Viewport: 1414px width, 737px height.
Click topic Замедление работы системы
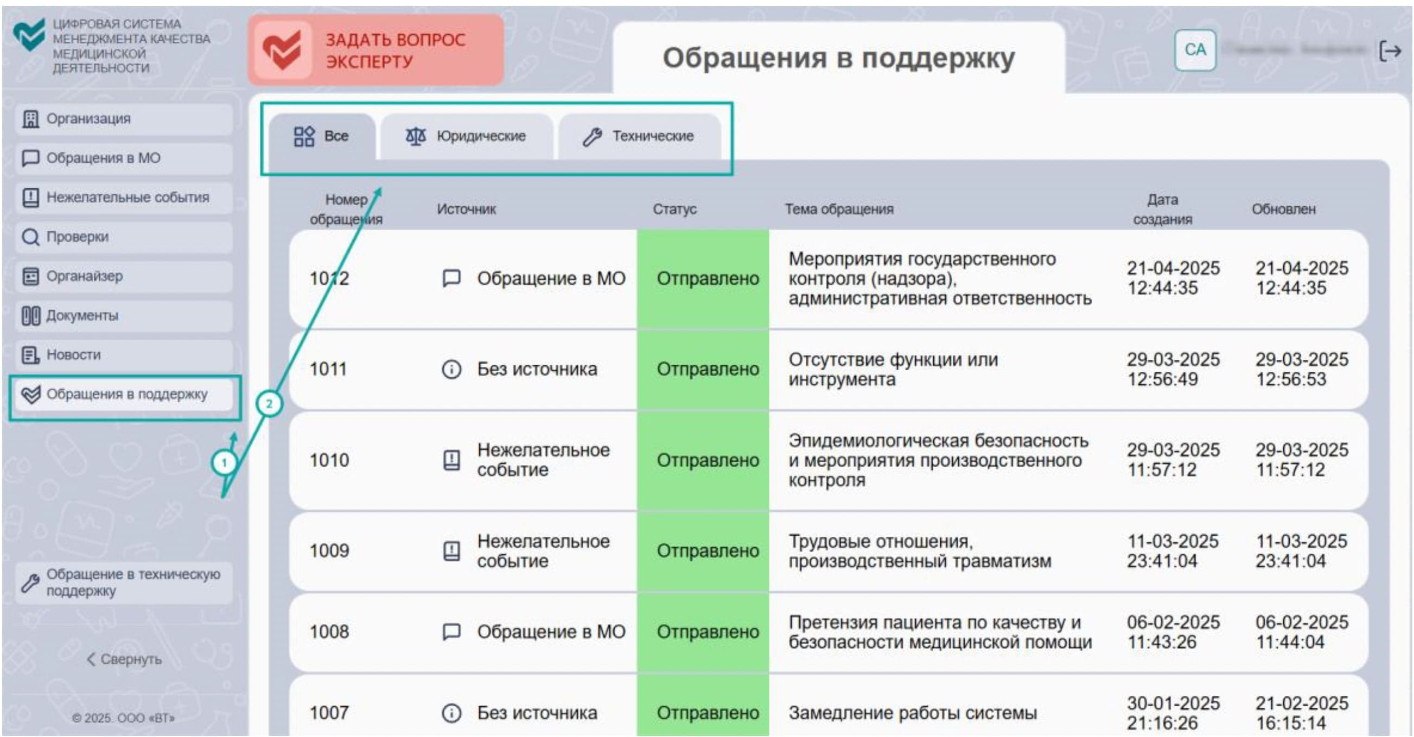912,713
